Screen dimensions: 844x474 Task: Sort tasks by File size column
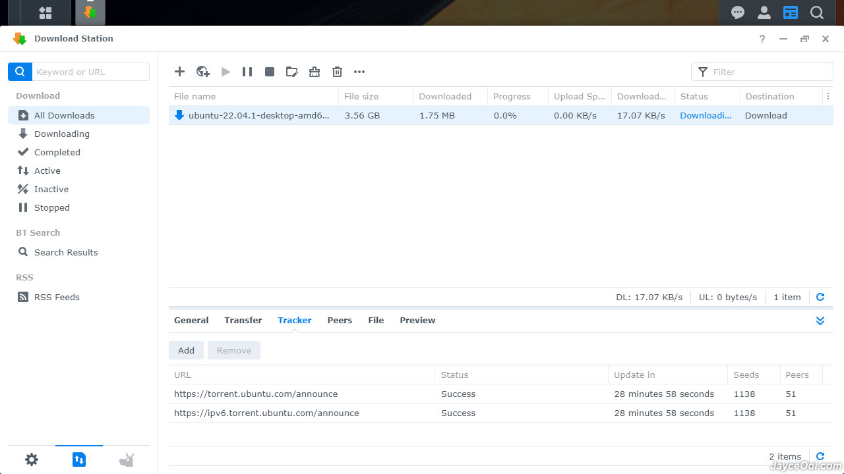click(376, 96)
